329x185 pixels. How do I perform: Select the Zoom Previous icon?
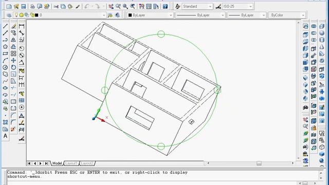[x=133, y=7]
